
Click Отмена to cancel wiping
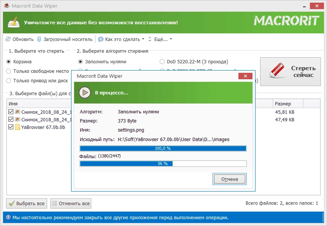coord(230,179)
